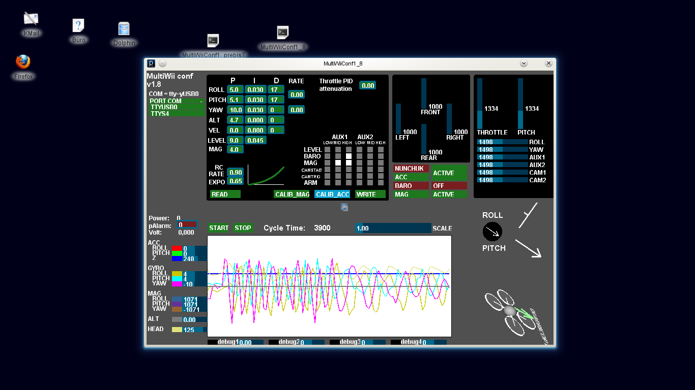Enable LEVEL on AUX2 MID
Screen dimensions: 695x390
click(370, 150)
